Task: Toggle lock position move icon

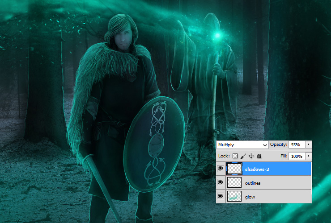Action: click(251, 156)
